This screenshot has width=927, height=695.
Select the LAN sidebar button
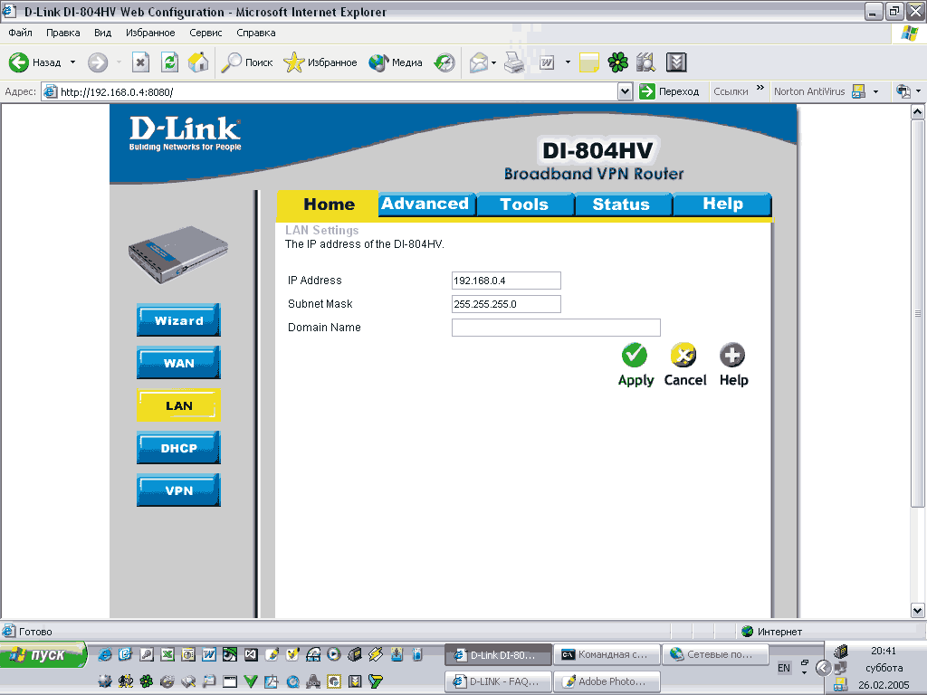point(178,405)
